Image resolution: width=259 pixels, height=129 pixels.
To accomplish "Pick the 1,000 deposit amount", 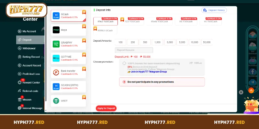I will (157, 42).
